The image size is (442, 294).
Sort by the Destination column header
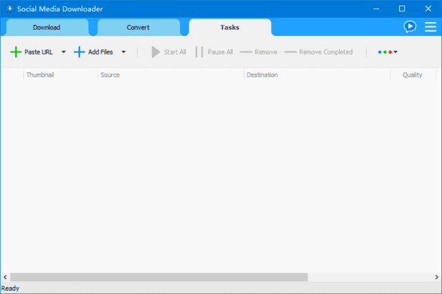point(316,75)
